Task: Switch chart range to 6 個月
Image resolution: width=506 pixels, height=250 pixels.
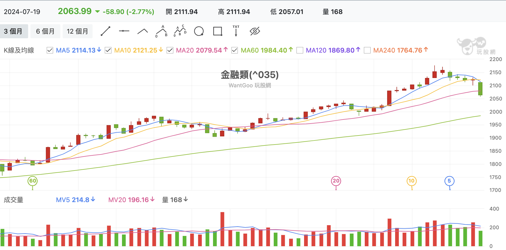Action: pyautogui.click(x=45, y=31)
